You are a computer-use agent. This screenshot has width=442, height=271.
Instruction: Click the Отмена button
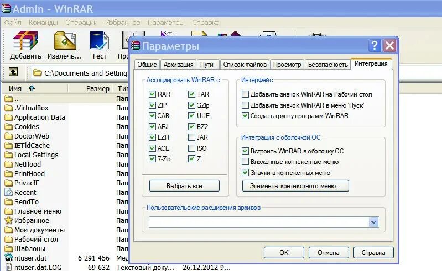pos(329,252)
